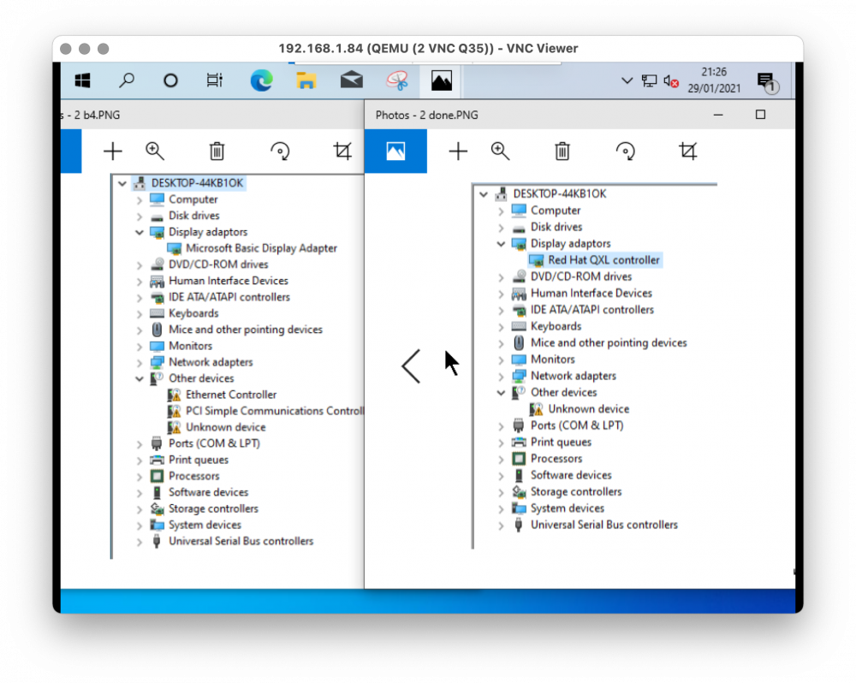The image size is (856, 683).
Task: Click Crop icon in 2 done.PNG window
Action: point(688,151)
